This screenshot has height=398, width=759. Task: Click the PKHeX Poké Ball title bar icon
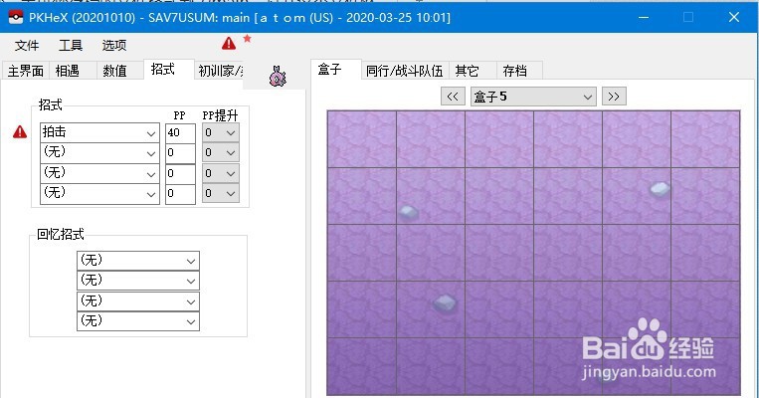click(16, 18)
